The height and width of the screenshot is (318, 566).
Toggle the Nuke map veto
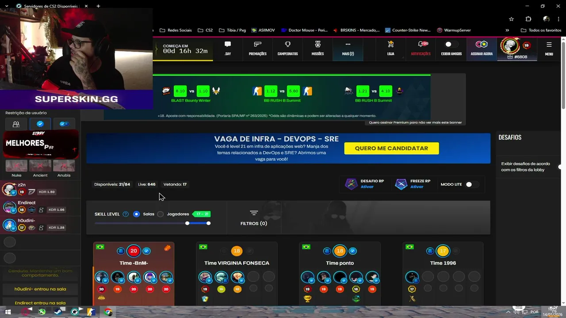(16, 166)
